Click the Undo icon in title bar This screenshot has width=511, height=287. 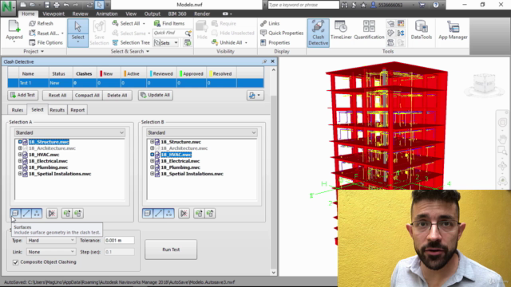66,5
